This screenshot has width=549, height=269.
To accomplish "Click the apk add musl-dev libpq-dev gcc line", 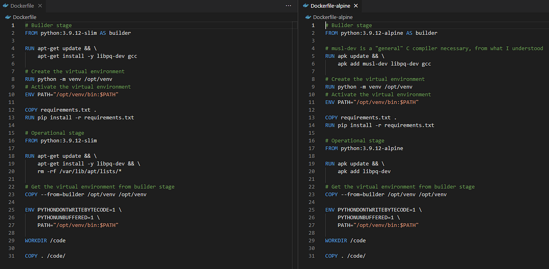I will [384, 64].
